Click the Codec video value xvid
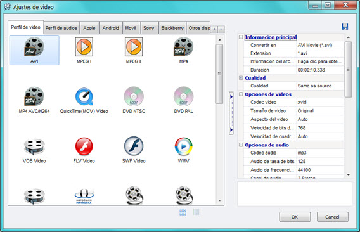 pyautogui.click(x=320, y=102)
